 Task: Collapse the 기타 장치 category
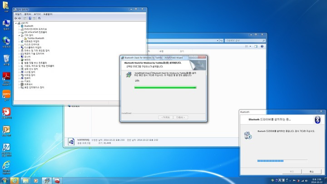coord(19,35)
